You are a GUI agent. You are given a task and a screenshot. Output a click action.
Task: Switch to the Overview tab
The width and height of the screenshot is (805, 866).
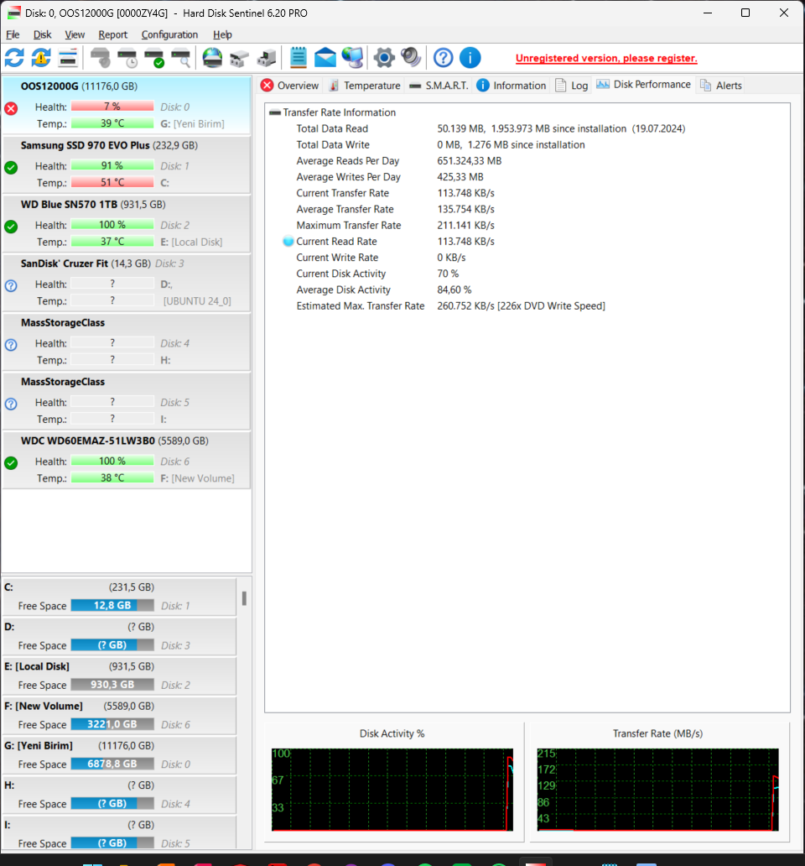(x=289, y=85)
